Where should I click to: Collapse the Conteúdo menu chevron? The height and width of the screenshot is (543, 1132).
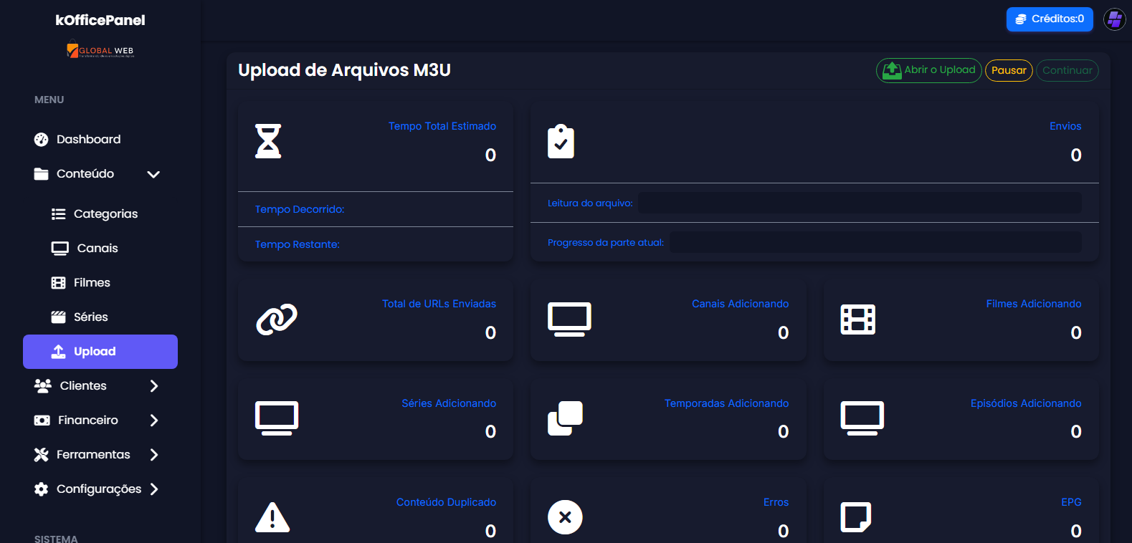click(x=153, y=174)
